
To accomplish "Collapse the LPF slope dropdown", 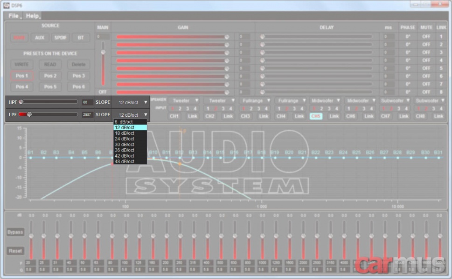I will pyautogui.click(x=131, y=115).
